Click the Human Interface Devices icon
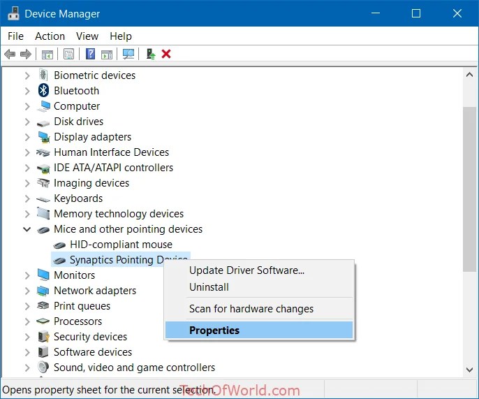 pyautogui.click(x=43, y=152)
